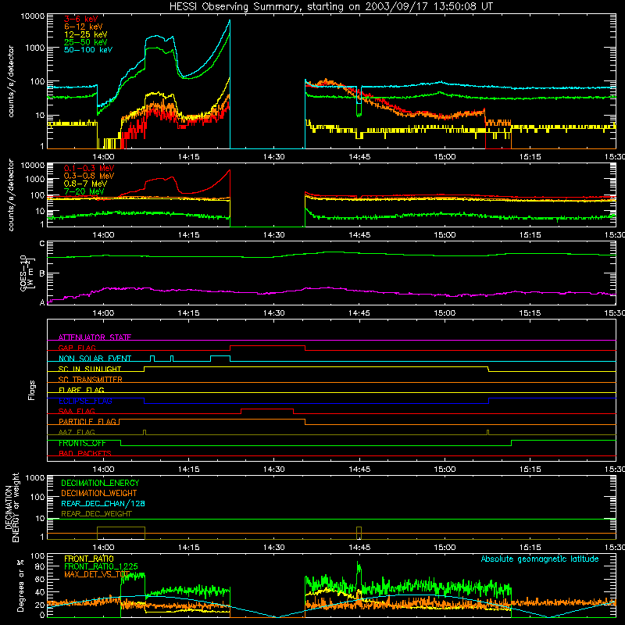
Task: Click the yellow FRONT_RATIO legend label
Action: tap(89, 559)
